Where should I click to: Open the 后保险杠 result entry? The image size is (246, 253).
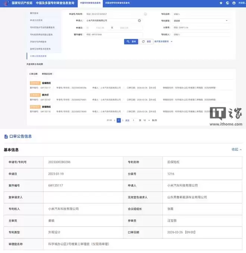tap(47, 82)
